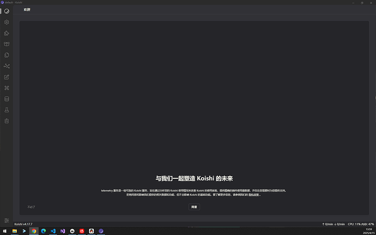The height and width of the screenshot is (235, 376).
Task: Click heading 与我们一起塑造 Koishi 的未来
Action: point(194,179)
